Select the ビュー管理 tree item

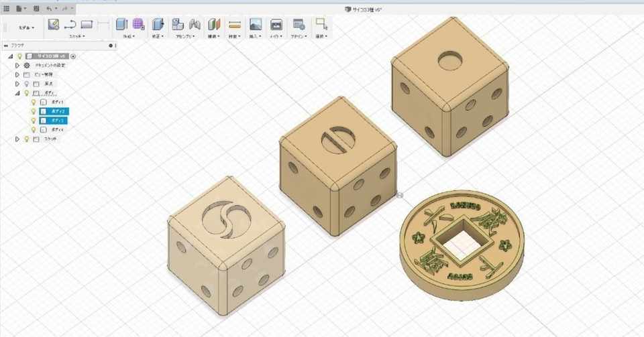(x=44, y=74)
